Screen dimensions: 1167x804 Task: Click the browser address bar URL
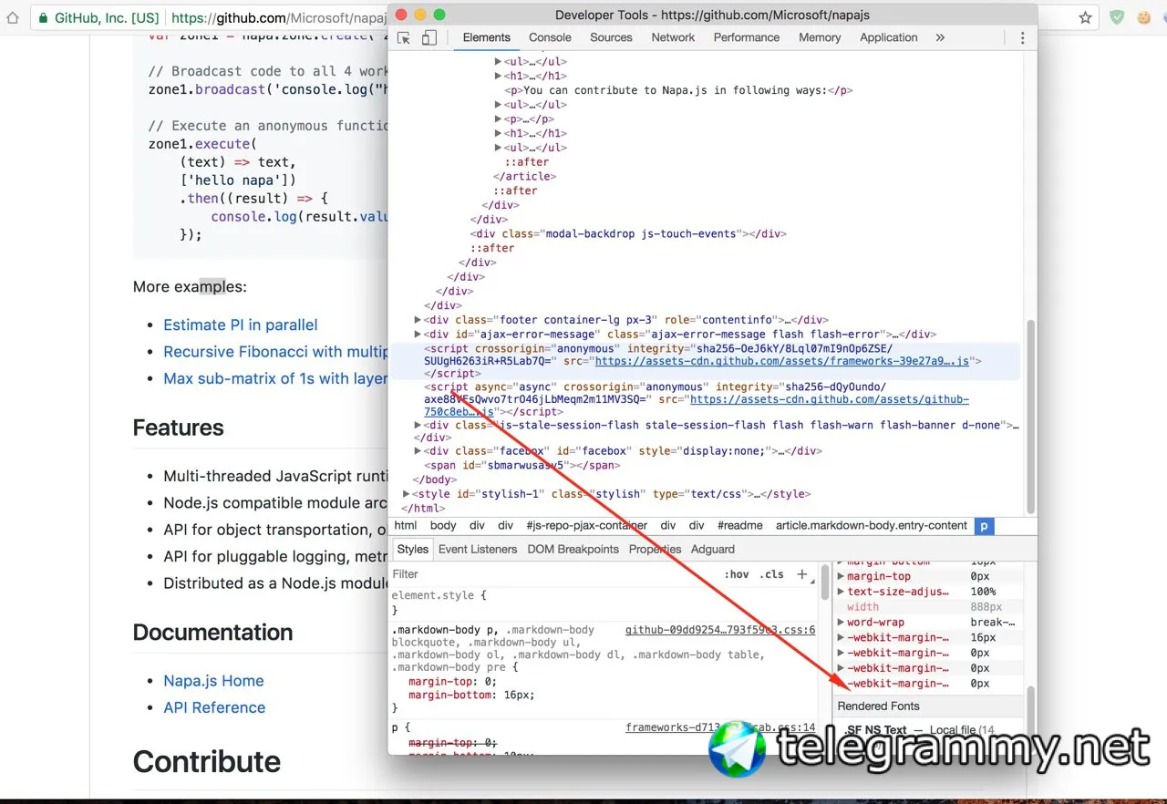click(x=277, y=17)
